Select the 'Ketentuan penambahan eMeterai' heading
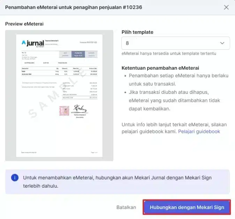This screenshot has width=235, height=219. (x=160, y=68)
